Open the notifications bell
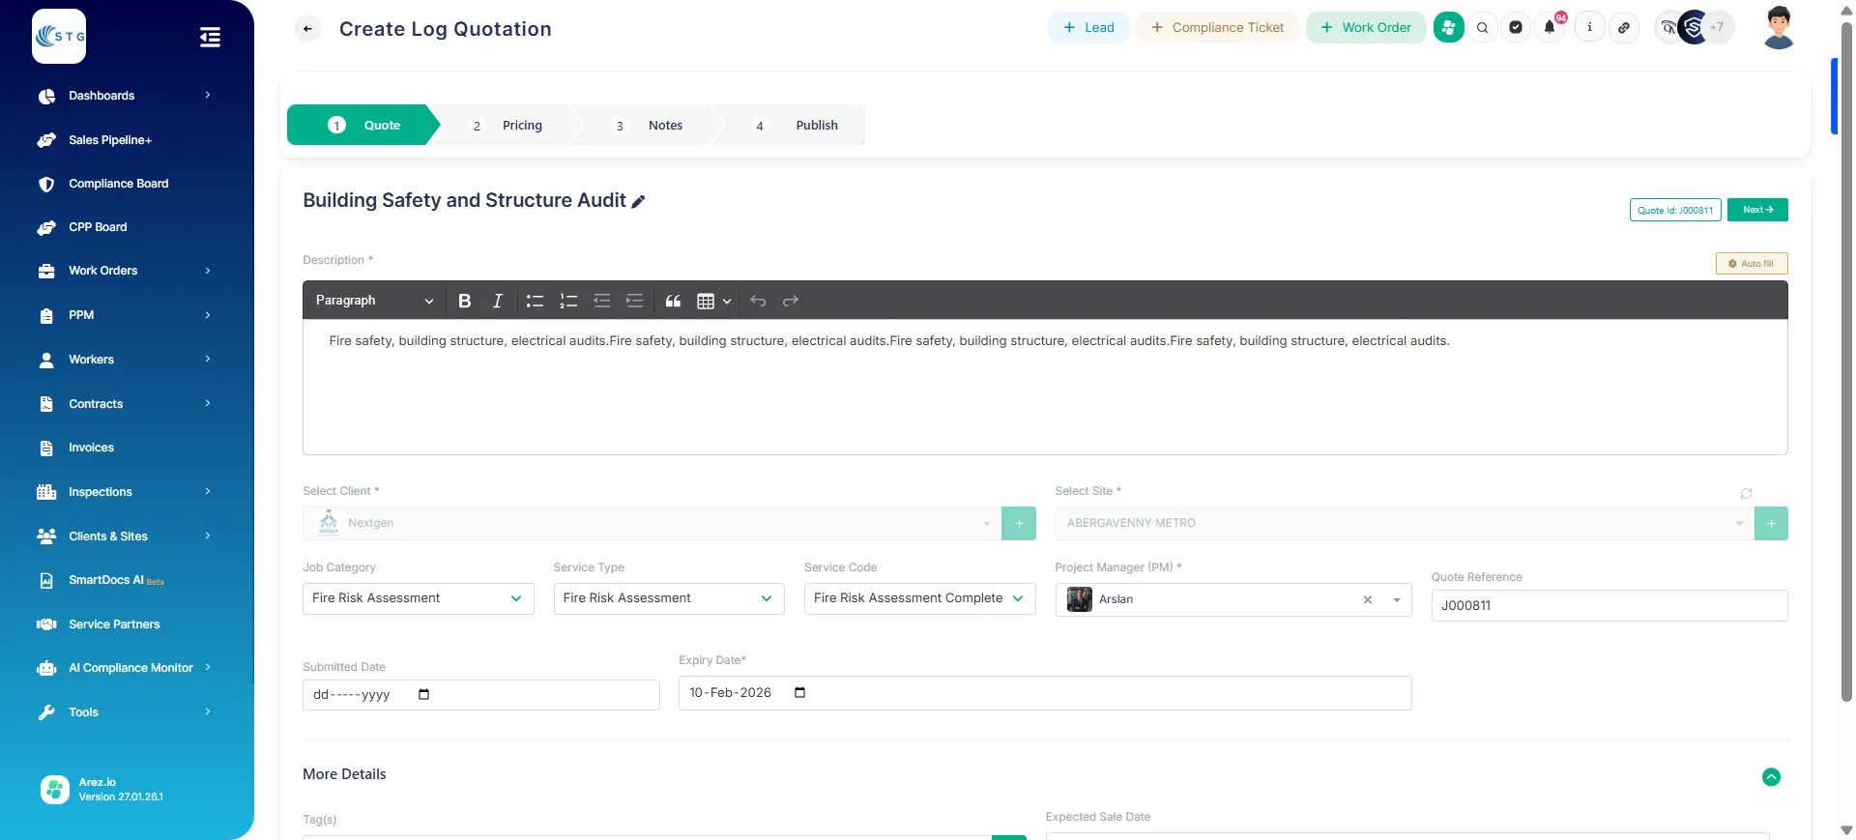Screen dimensions: 1856x840 tap(1550, 28)
